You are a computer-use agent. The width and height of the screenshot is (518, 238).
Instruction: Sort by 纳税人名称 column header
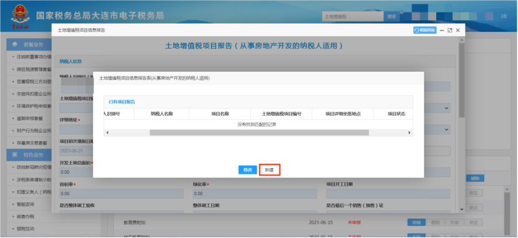tap(162, 114)
